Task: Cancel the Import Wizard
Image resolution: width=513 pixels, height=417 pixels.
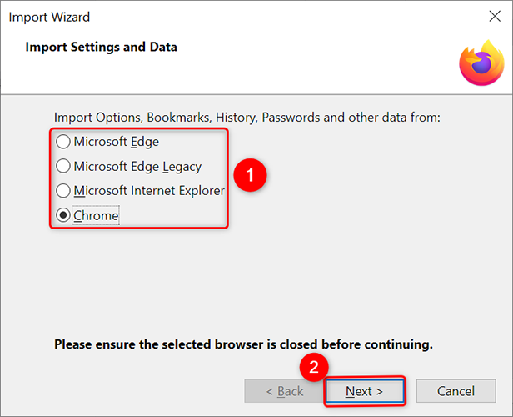Action: point(456,391)
